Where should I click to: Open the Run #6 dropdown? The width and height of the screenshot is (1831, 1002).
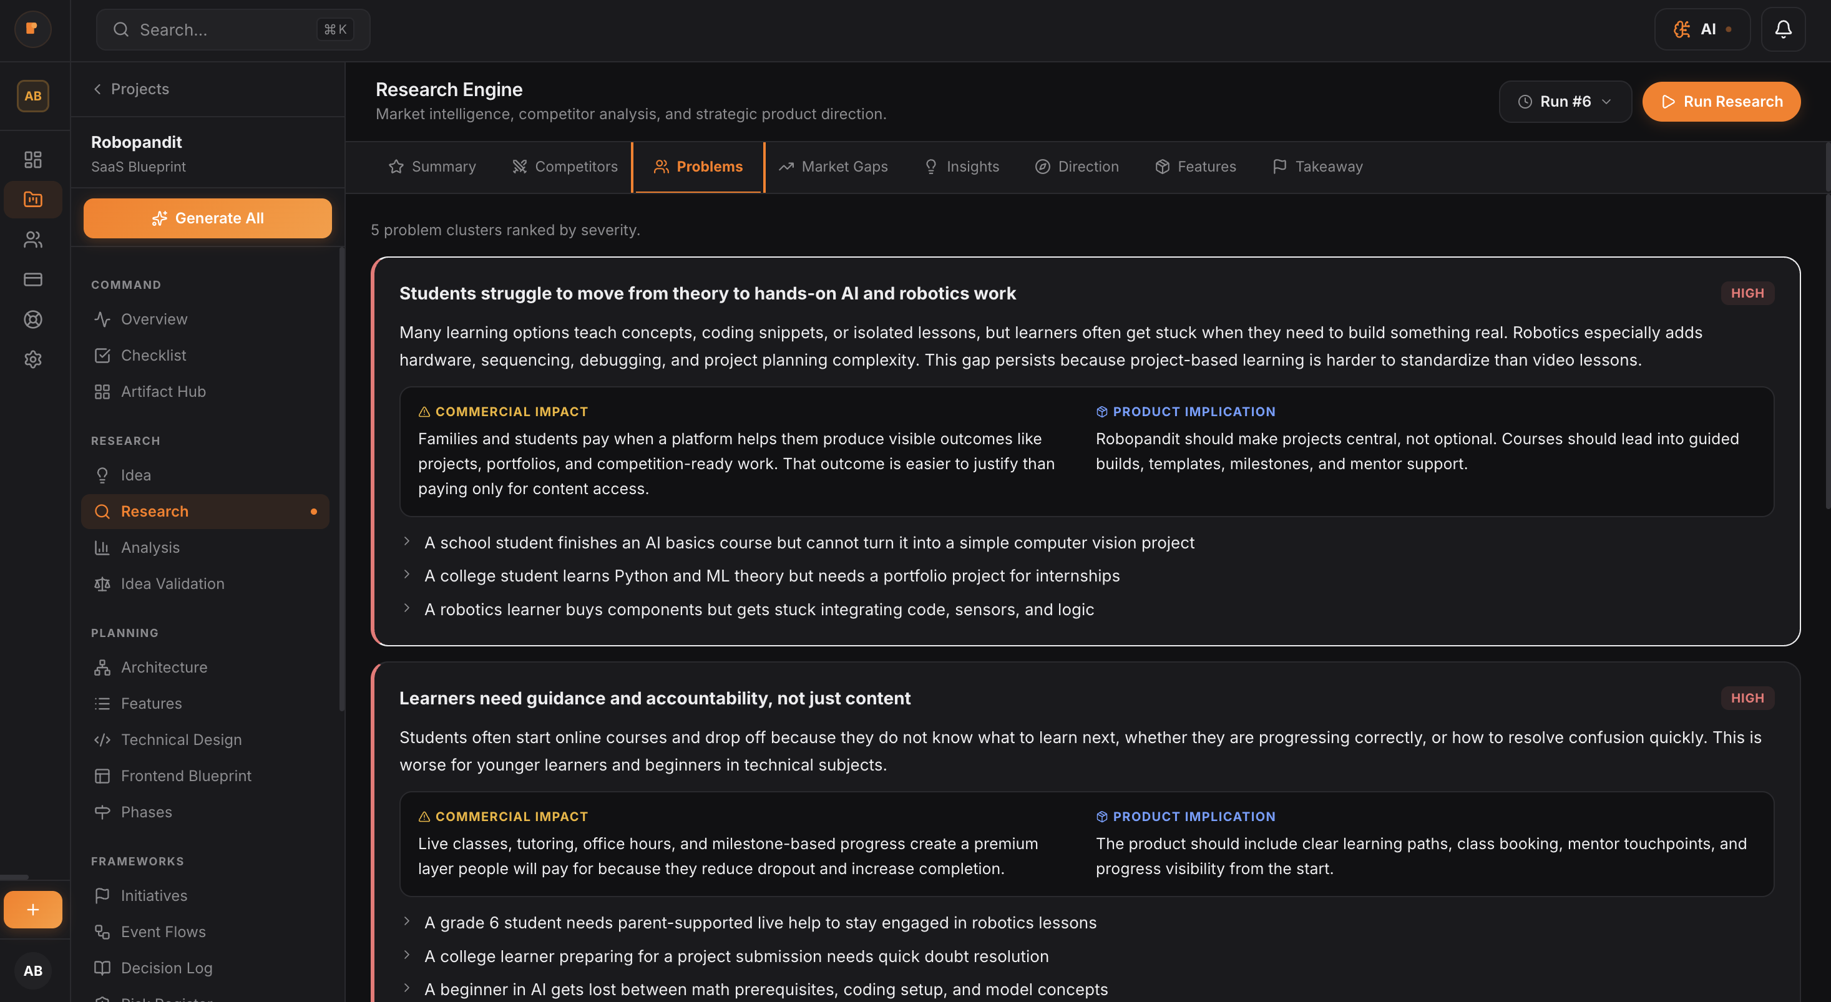click(1565, 101)
